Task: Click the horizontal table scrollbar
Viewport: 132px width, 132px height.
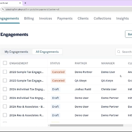Action: pyautogui.click(x=87, y=125)
